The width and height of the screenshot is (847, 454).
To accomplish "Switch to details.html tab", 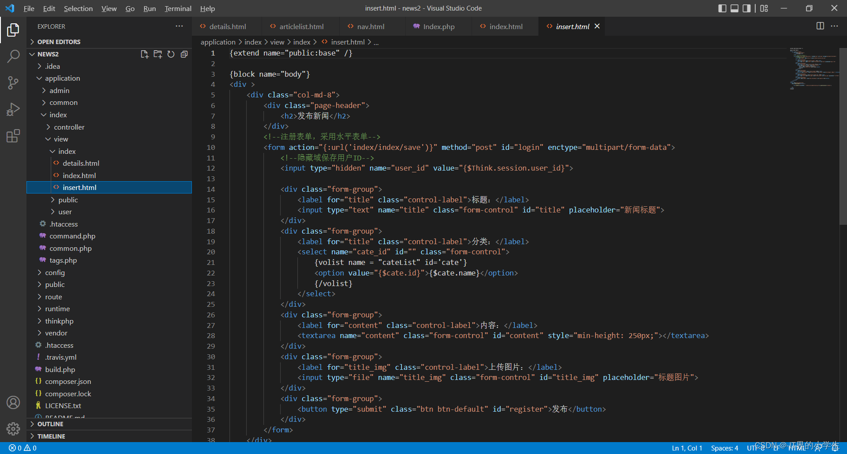I will pos(227,26).
